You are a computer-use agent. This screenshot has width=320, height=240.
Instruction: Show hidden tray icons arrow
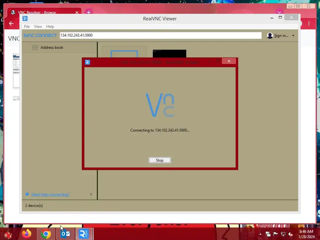260,234
